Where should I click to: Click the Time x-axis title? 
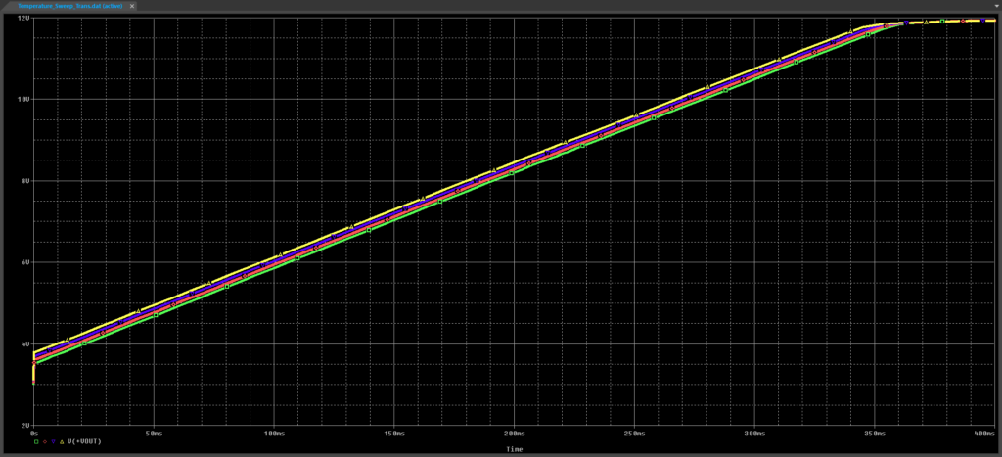coord(514,449)
